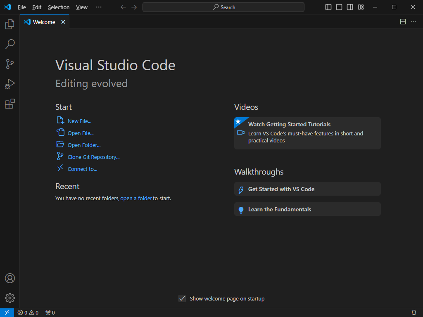Screen dimensions: 423x317
Task: Open the Source Control view
Action: point(10,64)
